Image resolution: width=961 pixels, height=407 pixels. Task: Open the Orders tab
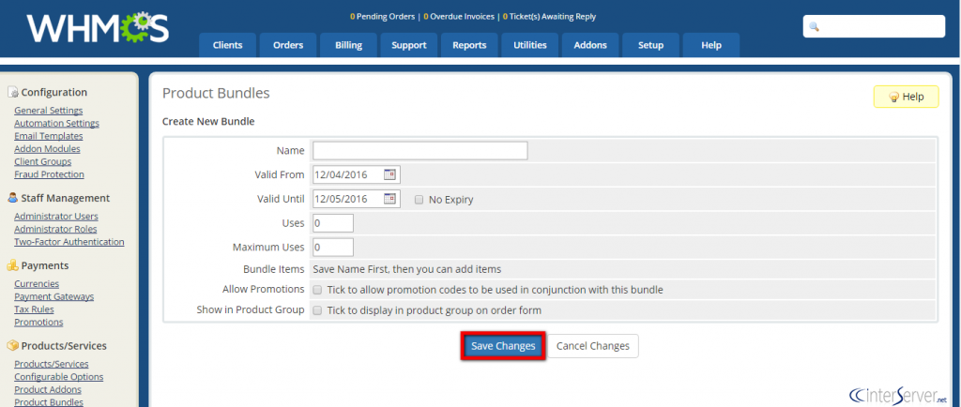coord(288,45)
